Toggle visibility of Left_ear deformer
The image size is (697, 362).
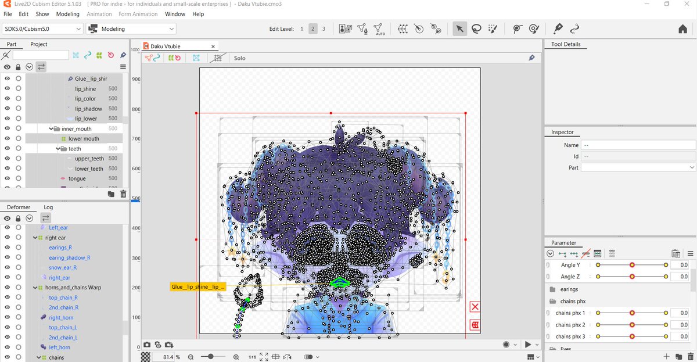8,228
